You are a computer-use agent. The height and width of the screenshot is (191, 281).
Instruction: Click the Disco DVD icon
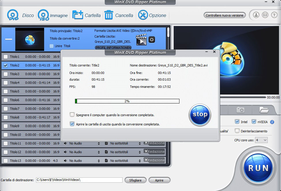pyautogui.click(x=13, y=15)
